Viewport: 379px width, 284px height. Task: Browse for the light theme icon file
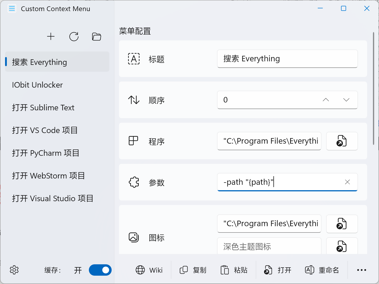tap(342, 224)
